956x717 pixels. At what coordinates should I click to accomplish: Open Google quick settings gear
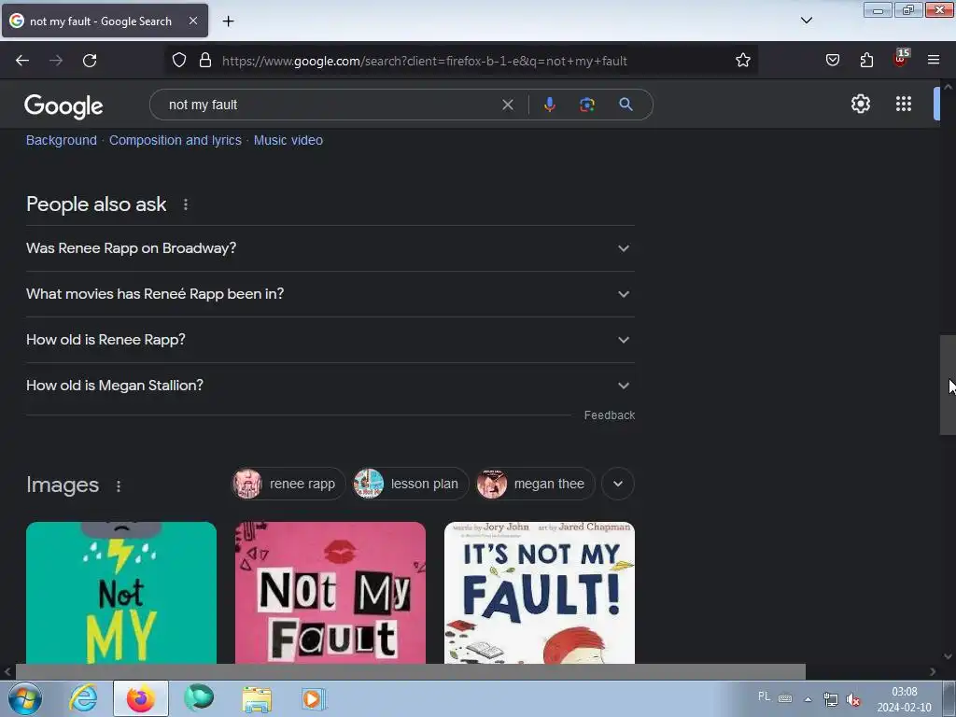[860, 105]
